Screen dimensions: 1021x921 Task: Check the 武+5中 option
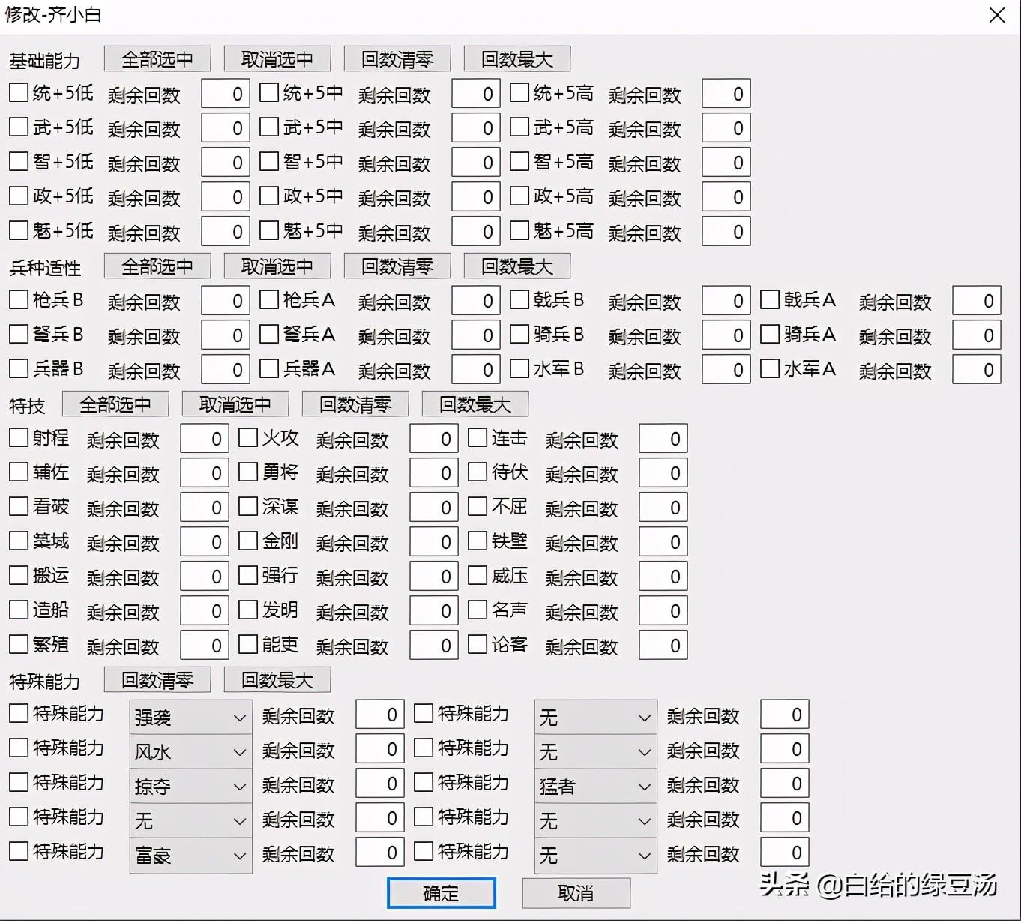[x=268, y=126]
